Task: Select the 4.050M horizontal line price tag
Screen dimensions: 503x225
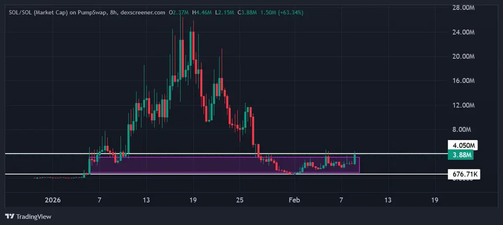Action: [463, 146]
